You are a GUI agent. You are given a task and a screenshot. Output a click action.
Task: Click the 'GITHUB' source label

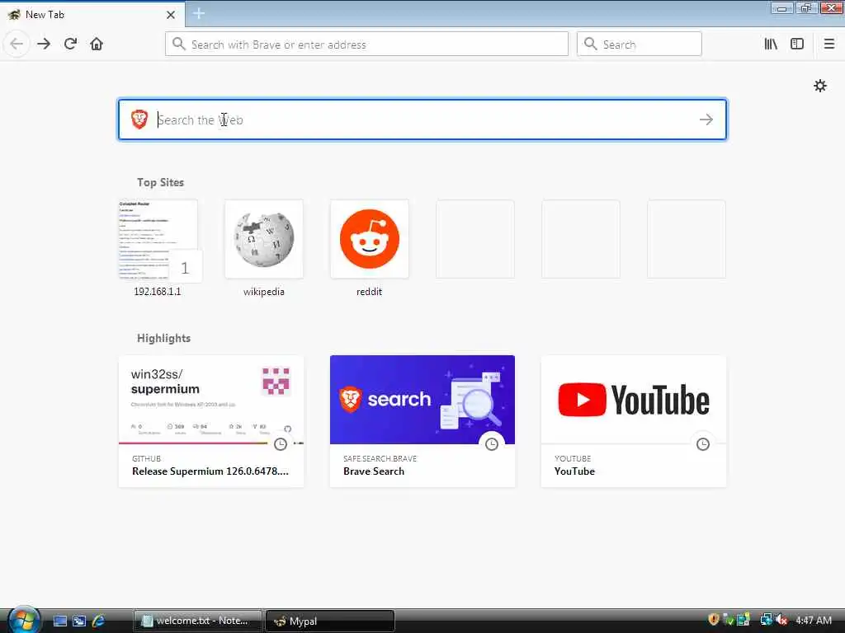pos(146,458)
